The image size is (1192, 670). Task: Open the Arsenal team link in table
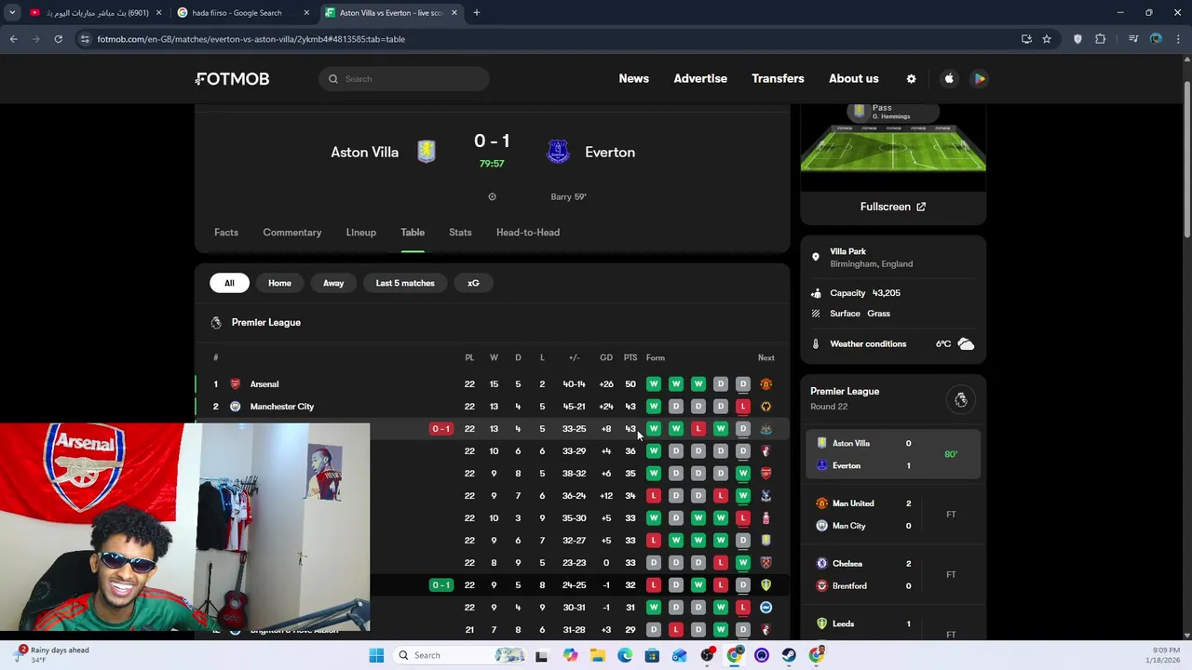coord(264,384)
